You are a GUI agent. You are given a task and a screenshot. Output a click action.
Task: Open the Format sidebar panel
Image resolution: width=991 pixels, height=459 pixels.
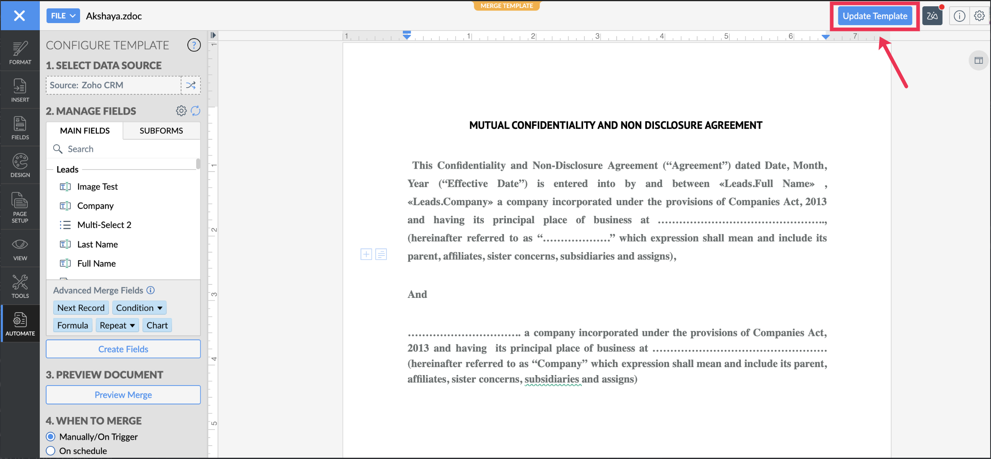click(x=20, y=53)
